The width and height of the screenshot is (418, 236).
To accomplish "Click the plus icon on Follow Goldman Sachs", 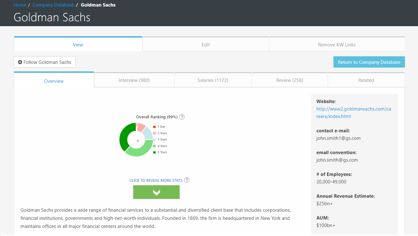I will click(x=20, y=62).
